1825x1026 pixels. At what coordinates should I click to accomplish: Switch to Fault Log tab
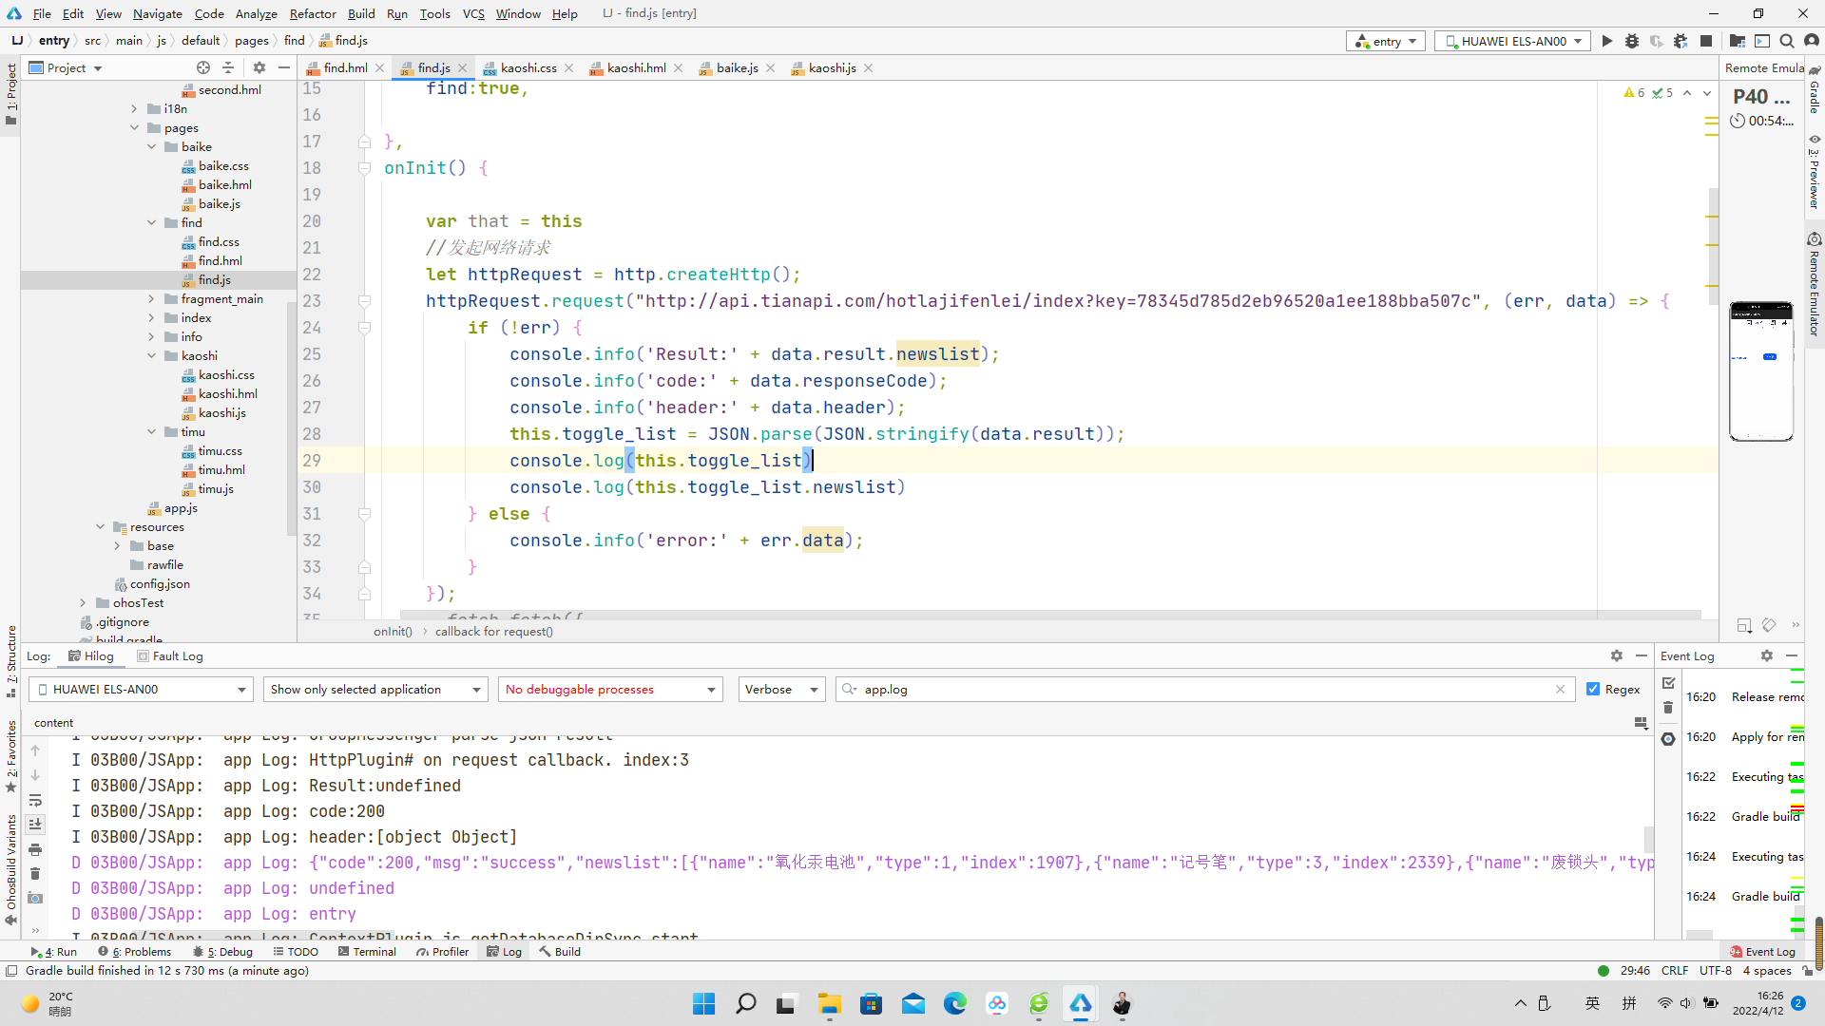click(x=169, y=655)
